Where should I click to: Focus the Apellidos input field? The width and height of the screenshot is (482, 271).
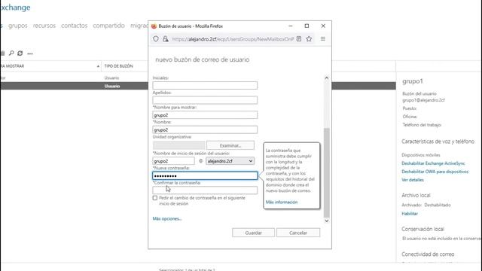pos(205,100)
